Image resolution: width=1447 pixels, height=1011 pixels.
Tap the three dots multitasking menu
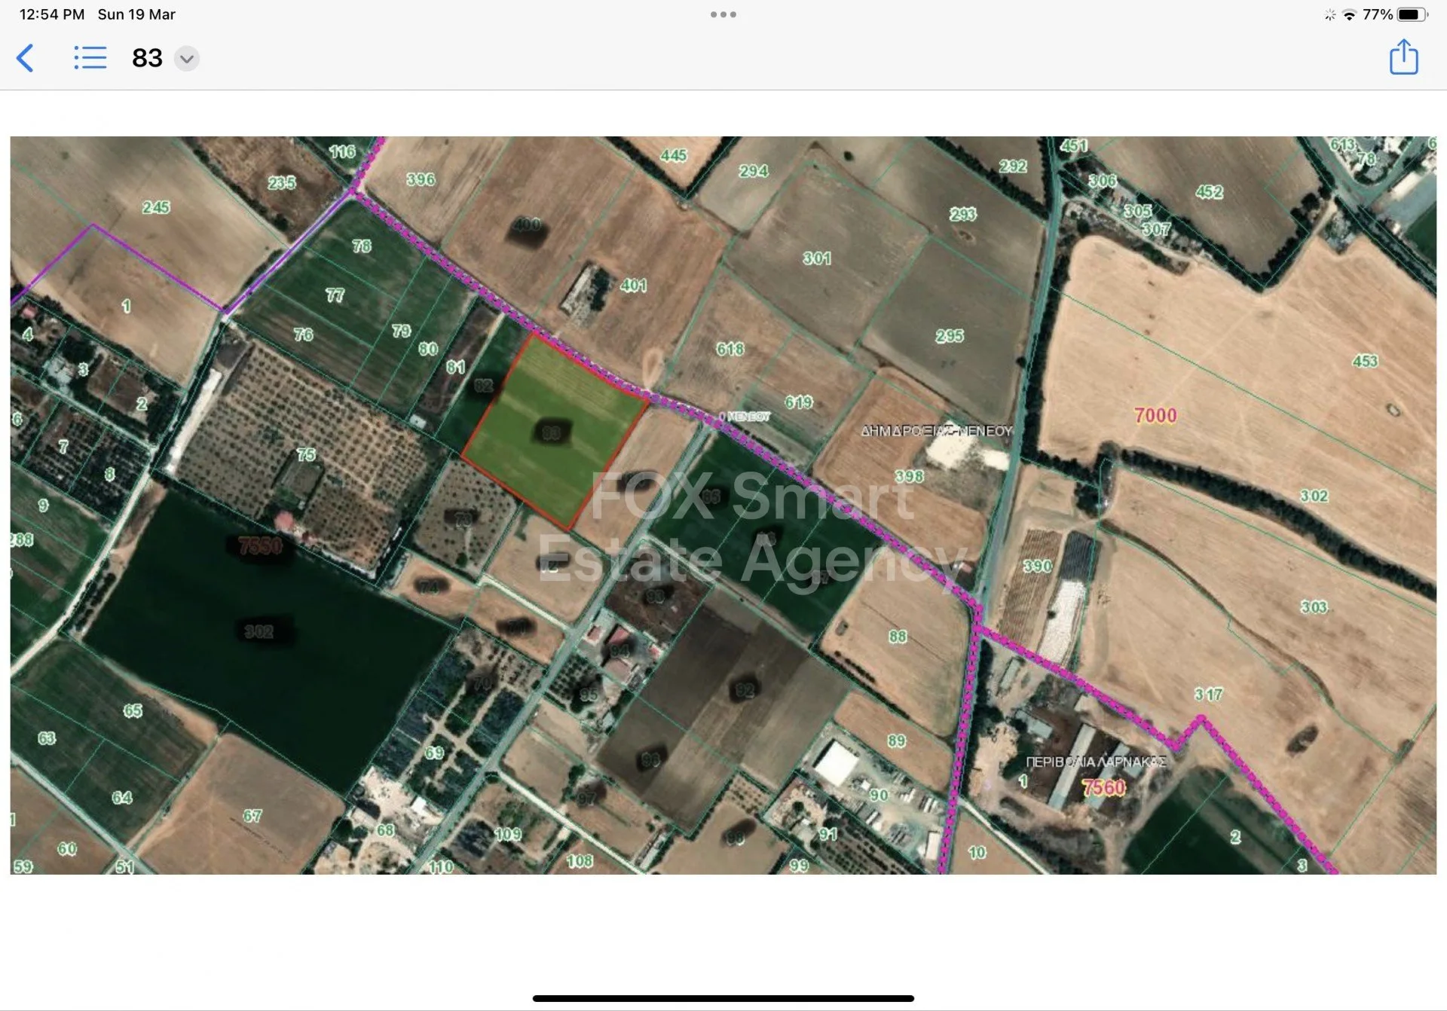click(723, 14)
